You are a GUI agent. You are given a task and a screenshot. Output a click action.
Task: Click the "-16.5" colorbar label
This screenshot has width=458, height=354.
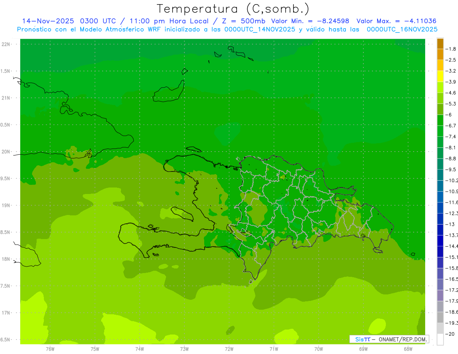click(451, 279)
